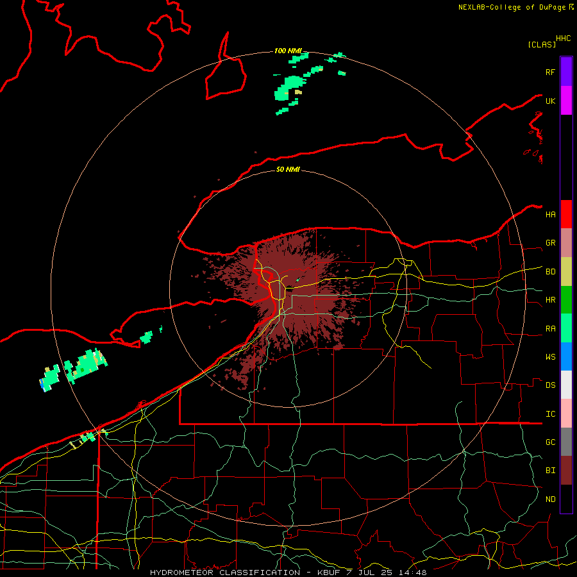Click the ND legend label

click(550, 499)
